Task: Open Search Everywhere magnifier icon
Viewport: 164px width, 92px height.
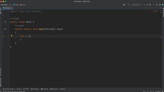Action: click(157, 5)
